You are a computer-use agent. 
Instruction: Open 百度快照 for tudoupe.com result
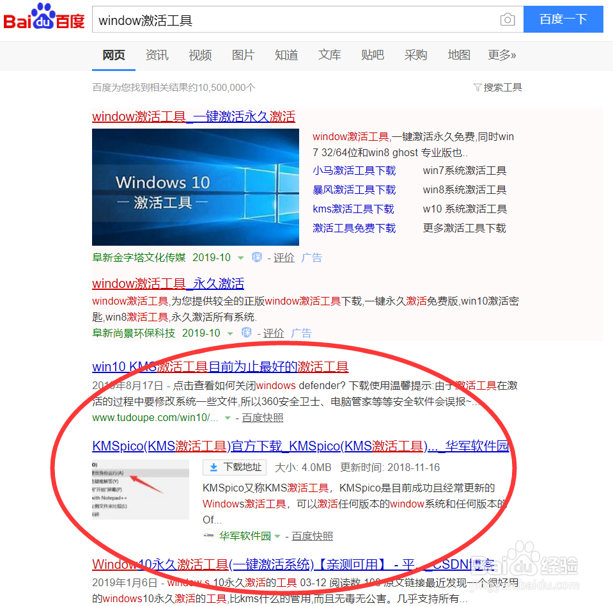[x=263, y=418]
